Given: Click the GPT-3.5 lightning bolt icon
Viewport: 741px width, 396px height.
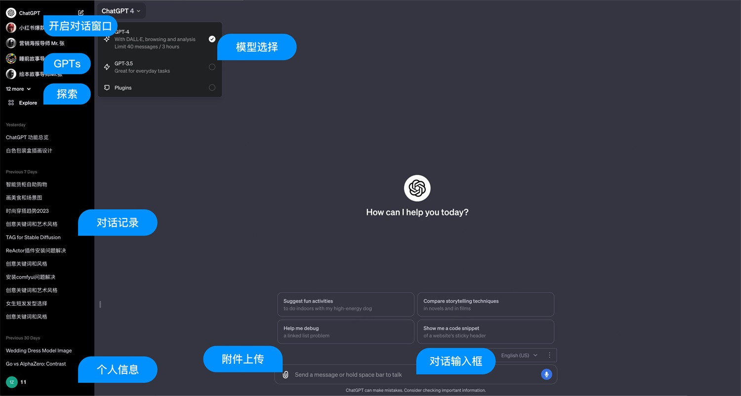Looking at the screenshot, I should (107, 67).
